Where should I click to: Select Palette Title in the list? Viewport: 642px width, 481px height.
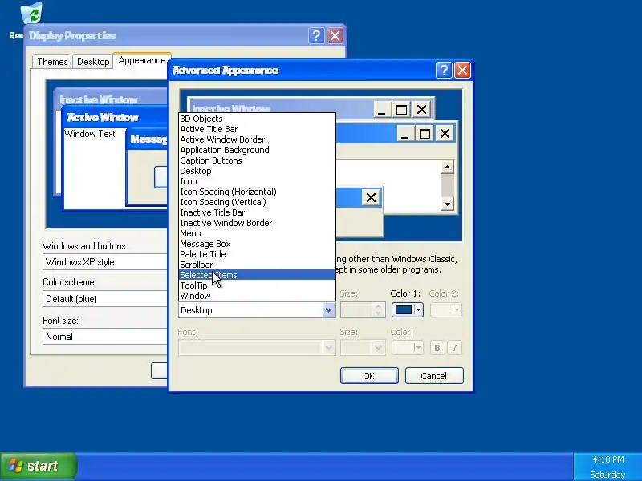257,254
